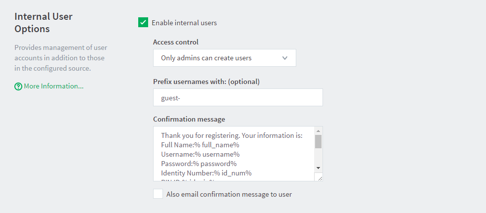
Task: Place cursor on the 'Full Name:% full_name%' line
Action: 200,145
